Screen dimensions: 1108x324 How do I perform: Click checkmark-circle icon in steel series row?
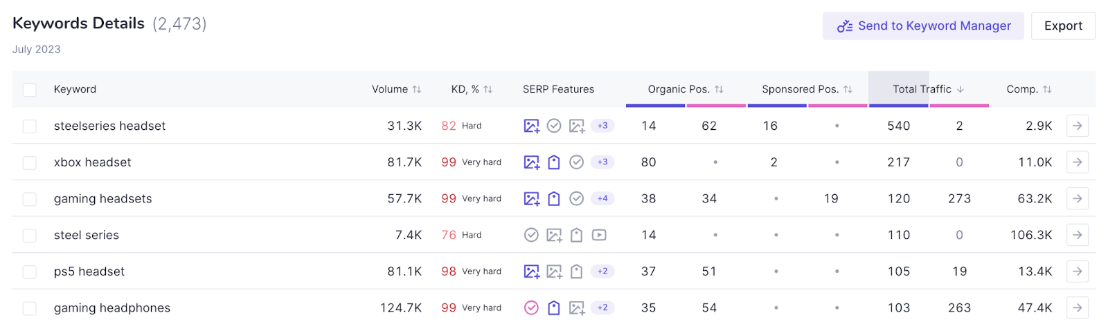click(x=531, y=235)
